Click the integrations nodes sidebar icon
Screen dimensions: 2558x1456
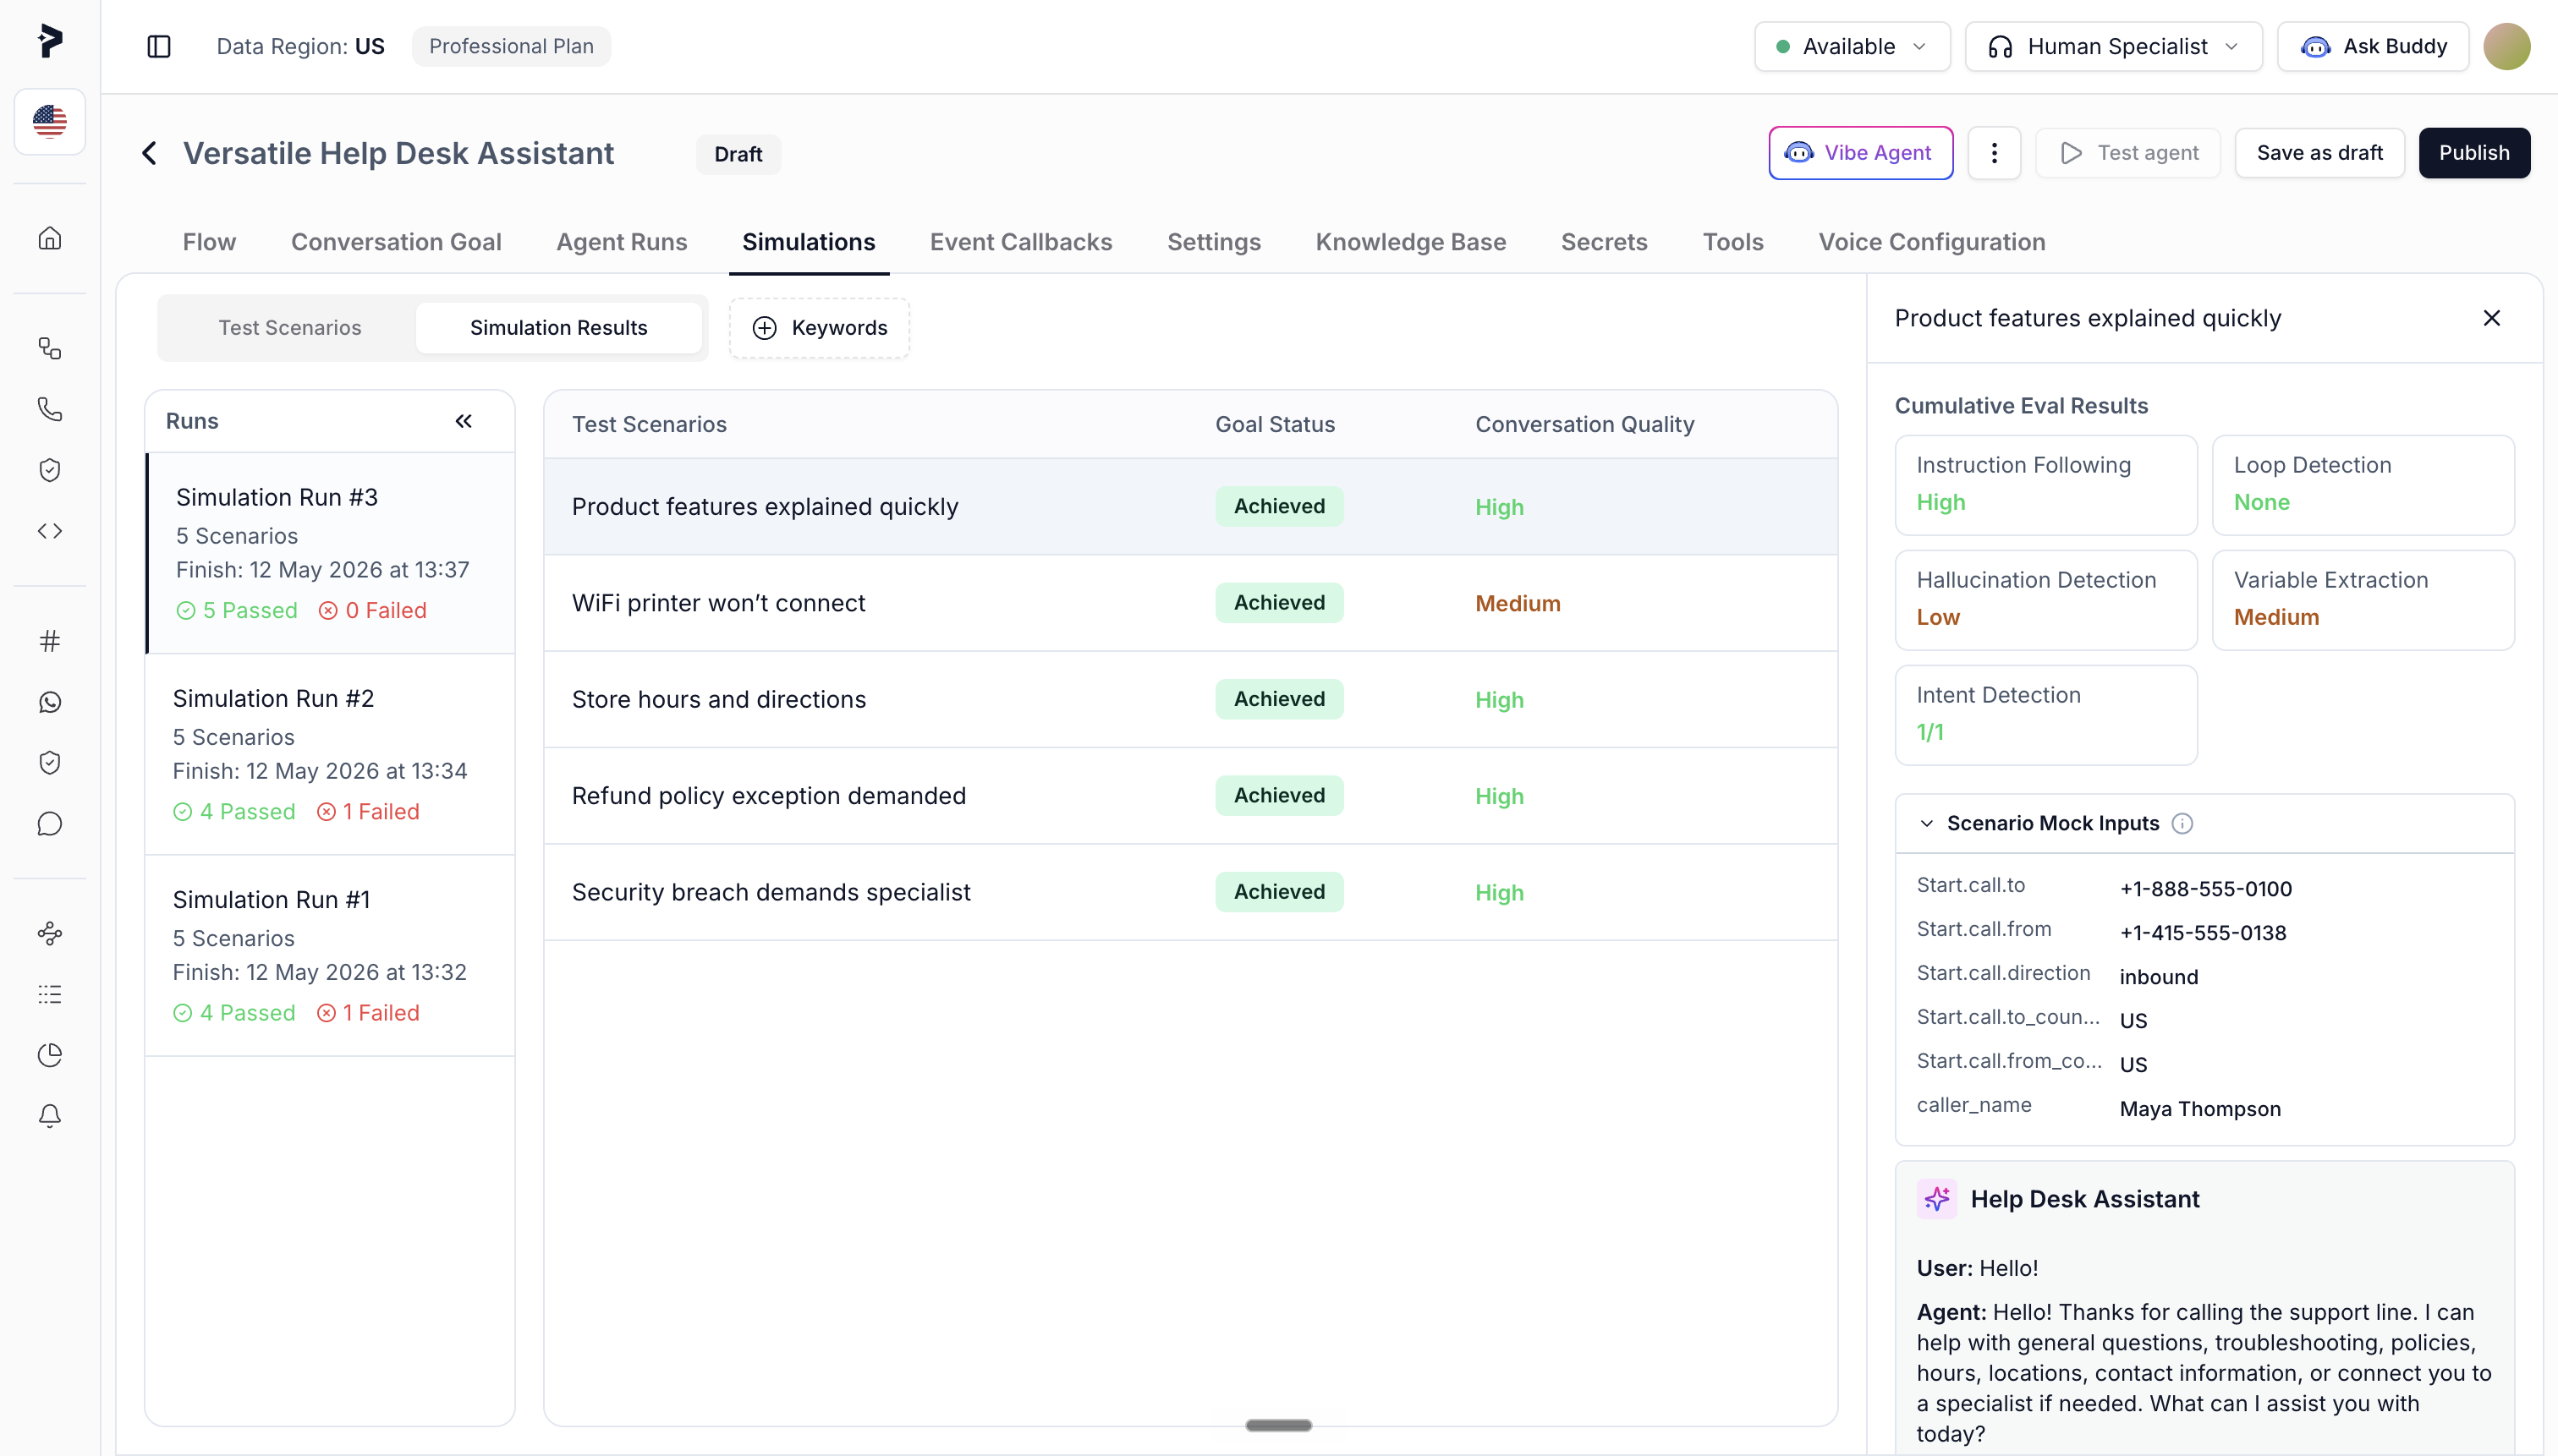[x=49, y=934]
